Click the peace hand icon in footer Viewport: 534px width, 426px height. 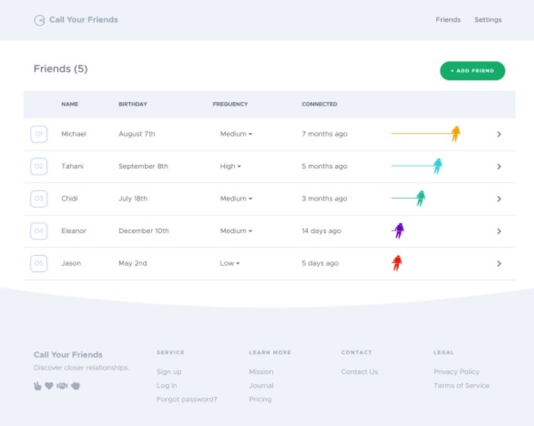[38, 386]
